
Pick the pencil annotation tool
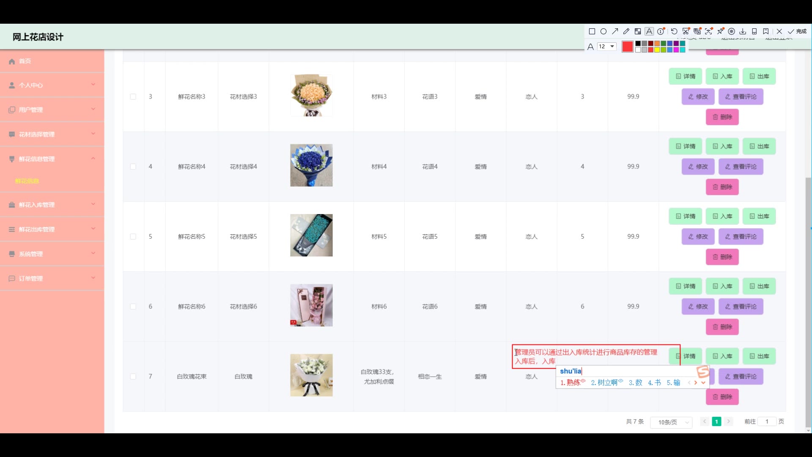point(626,31)
